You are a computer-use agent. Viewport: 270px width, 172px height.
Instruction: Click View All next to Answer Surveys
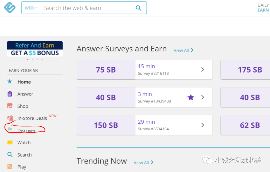[183, 50]
